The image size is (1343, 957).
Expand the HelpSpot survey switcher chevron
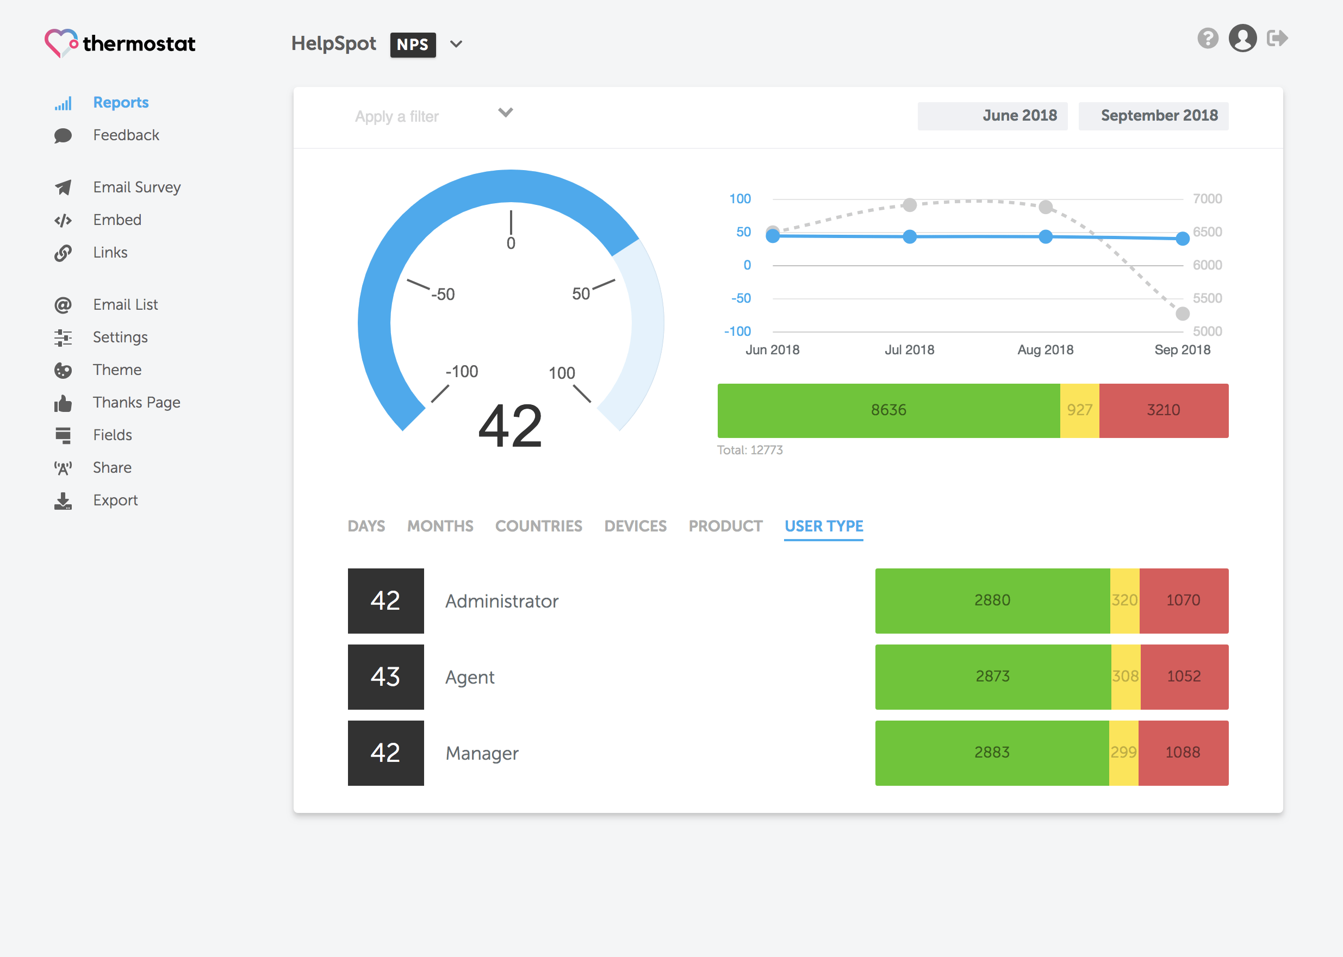click(x=456, y=44)
